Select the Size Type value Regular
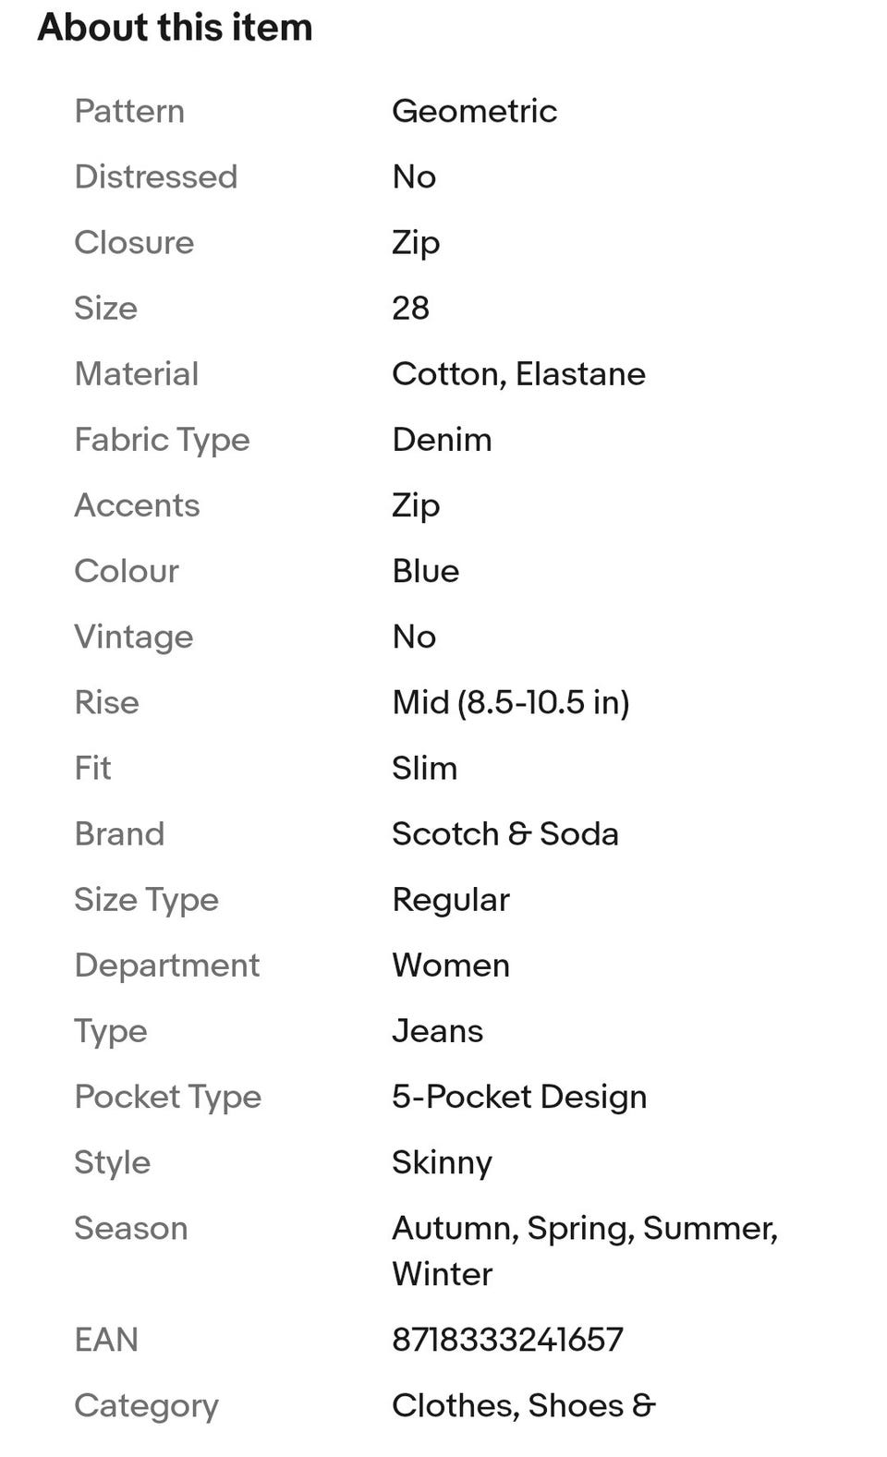Viewport: 887px width, 1457px height. pos(451,899)
